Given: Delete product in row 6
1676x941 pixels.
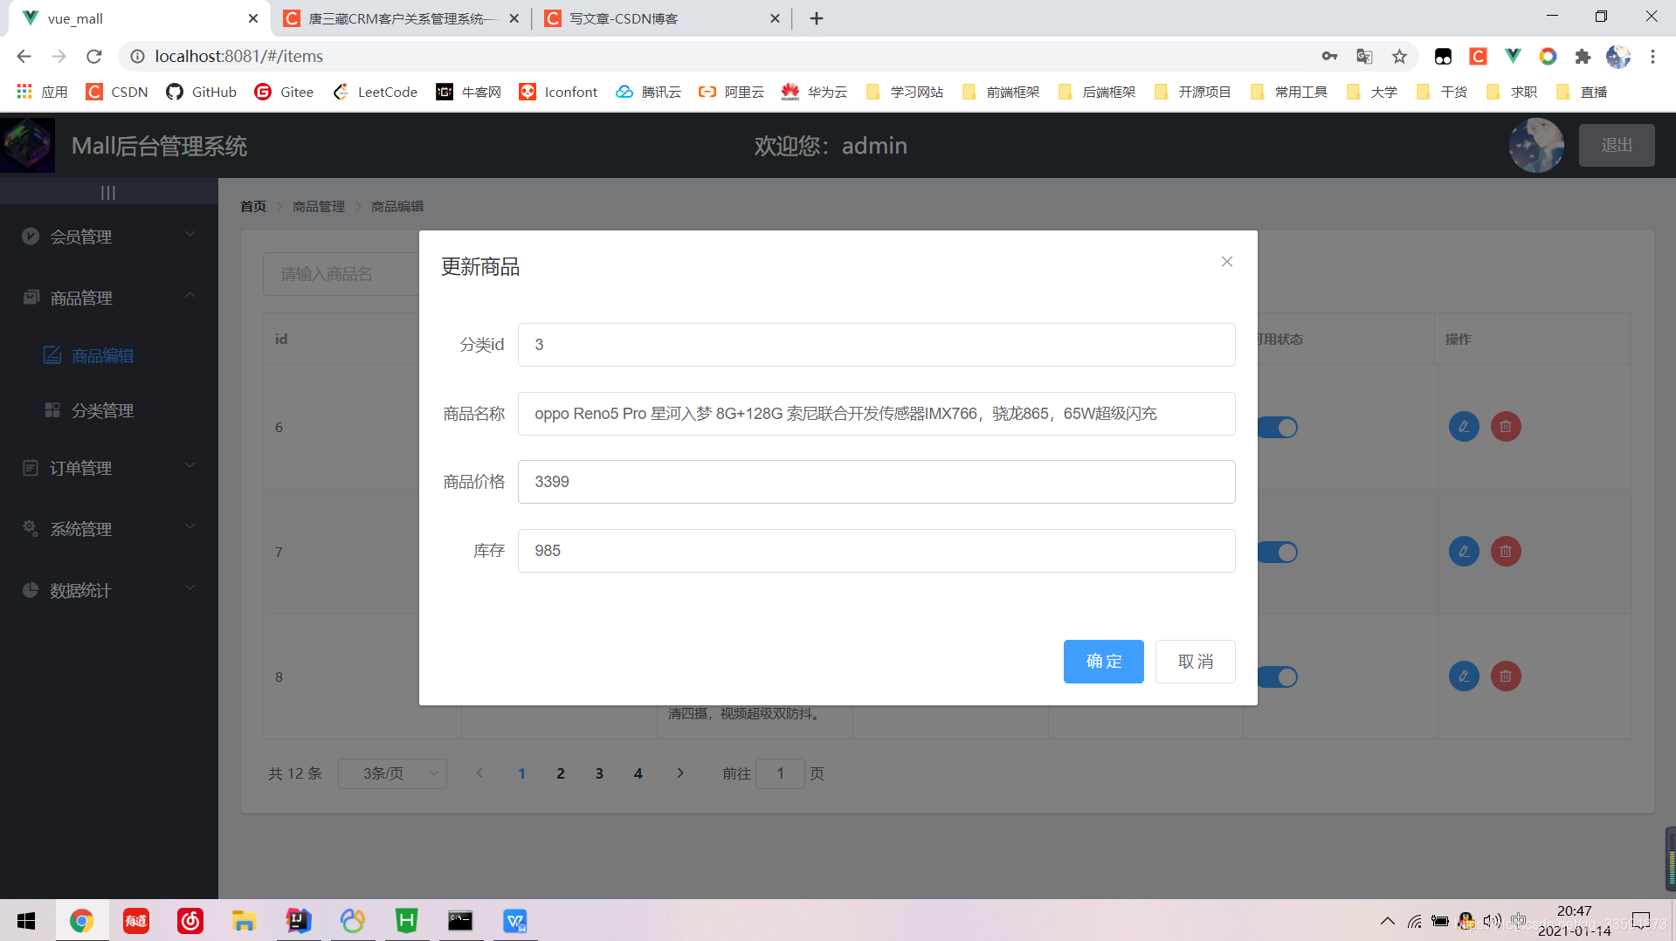Looking at the screenshot, I should pyautogui.click(x=1506, y=427).
